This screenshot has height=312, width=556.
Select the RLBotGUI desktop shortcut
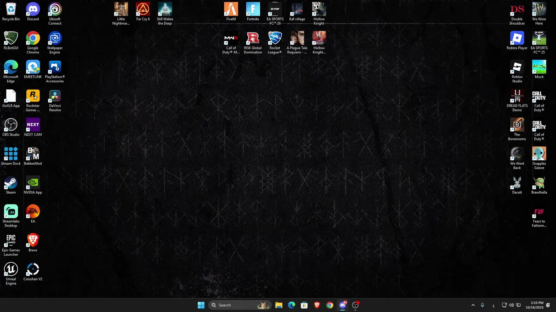11,41
